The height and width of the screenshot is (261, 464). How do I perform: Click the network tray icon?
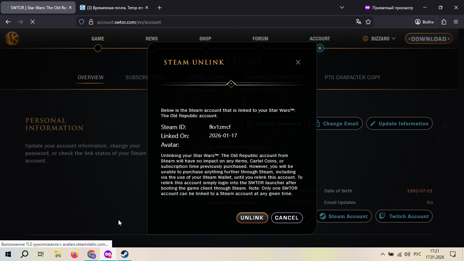[x=399, y=254]
